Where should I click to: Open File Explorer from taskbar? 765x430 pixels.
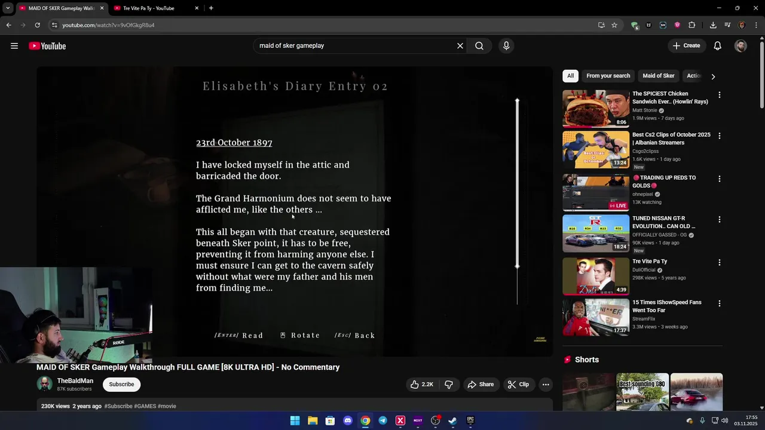click(x=313, y=420)
